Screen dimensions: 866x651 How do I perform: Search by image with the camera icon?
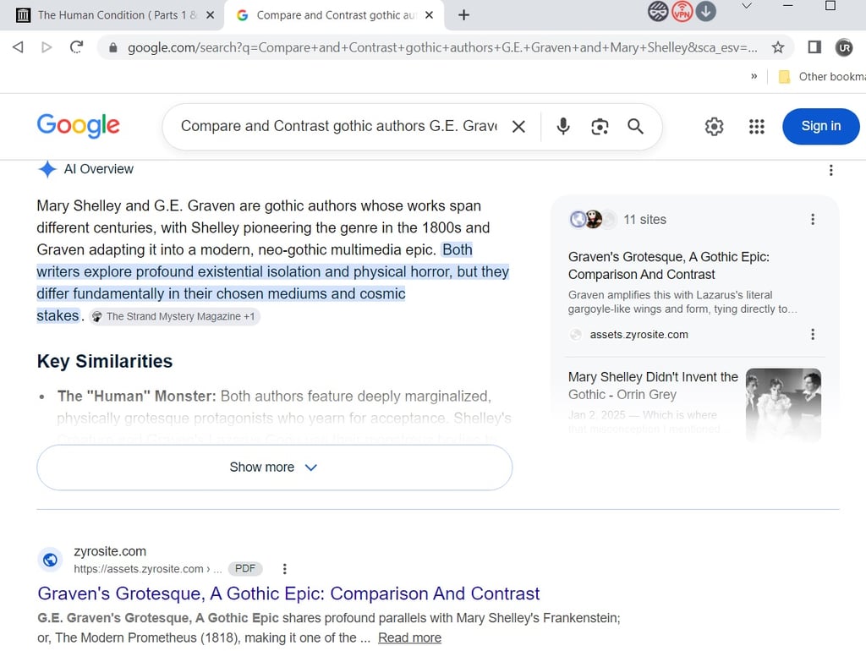coord(600,127)
